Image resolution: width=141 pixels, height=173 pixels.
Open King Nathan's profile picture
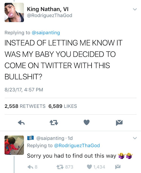pyautogui.click(x=14, y=12)
